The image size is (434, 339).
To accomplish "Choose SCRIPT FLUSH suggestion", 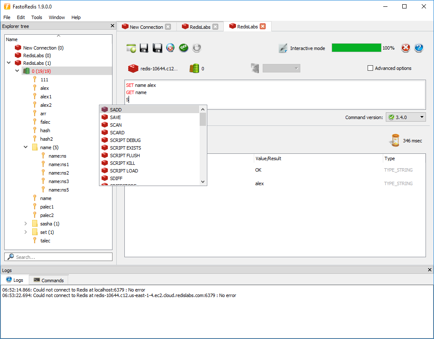I will pyautogui.click(x=149, y=156).
